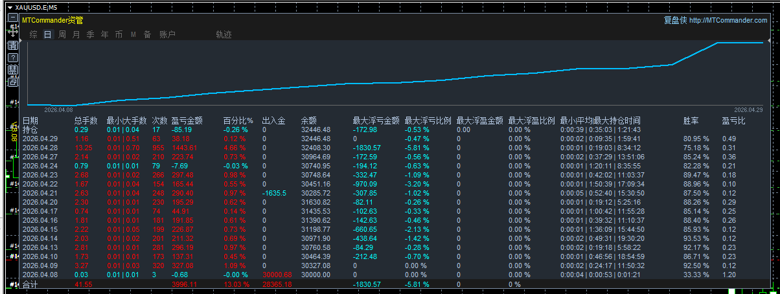Click the move panel cross-arrows icon
This screenshot has width=780, height=294.
point(13,32)
